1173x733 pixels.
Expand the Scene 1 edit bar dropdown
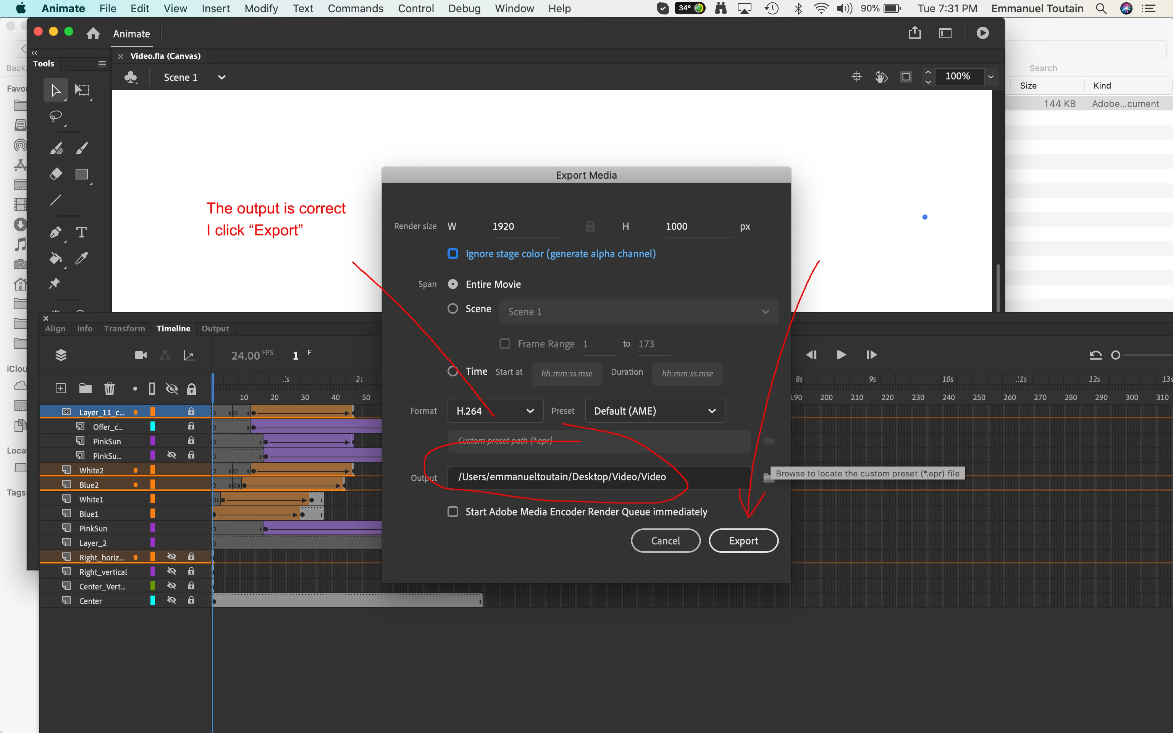[221, 77]
